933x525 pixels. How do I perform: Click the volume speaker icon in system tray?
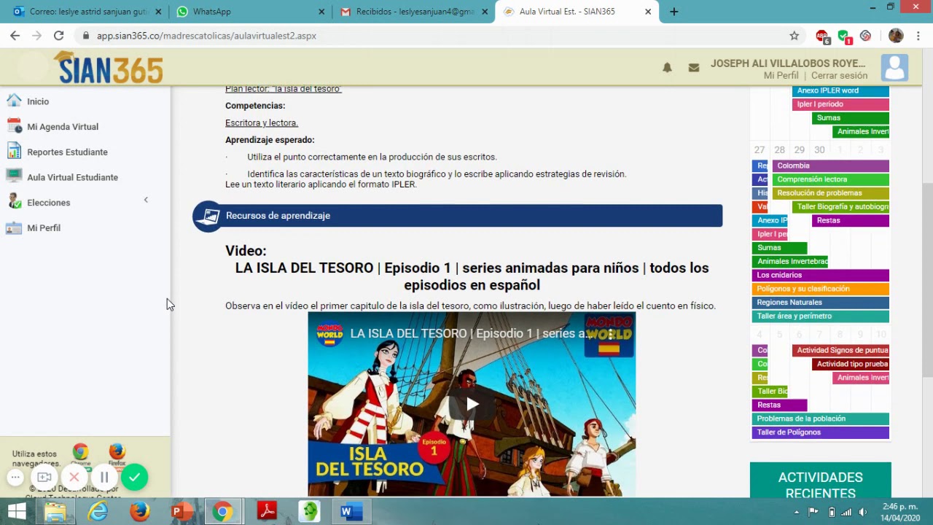click(x=863, y=512)
